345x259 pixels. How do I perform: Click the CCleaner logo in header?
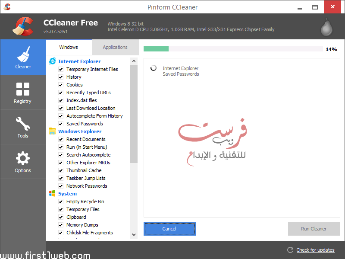click(23, 26)
